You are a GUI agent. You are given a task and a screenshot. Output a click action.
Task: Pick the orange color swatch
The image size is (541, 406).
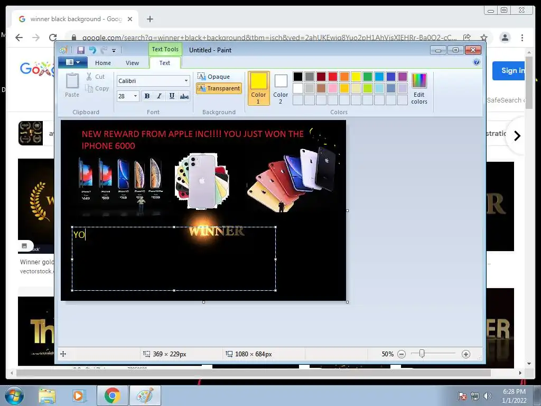pyautogui.click(x=344, y=77)
